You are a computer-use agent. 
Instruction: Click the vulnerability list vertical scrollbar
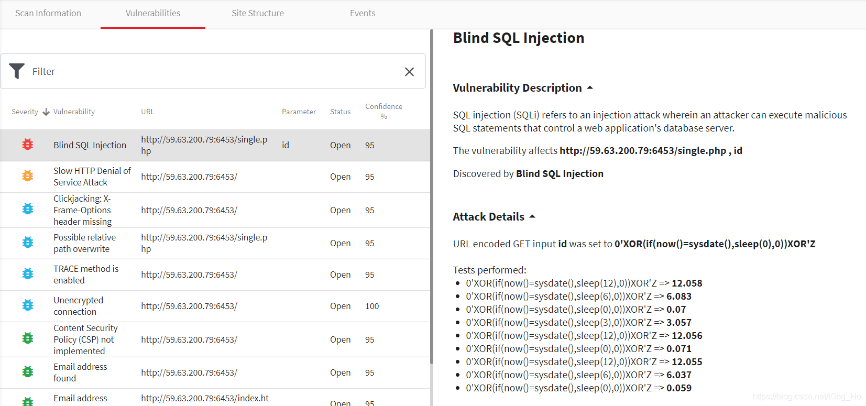(432, 196)
